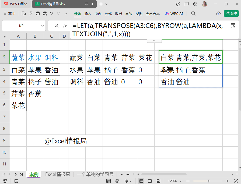Expand the Name Box dropdown arrow
Viewport: 241px width, 184px height.
point(43,26)
